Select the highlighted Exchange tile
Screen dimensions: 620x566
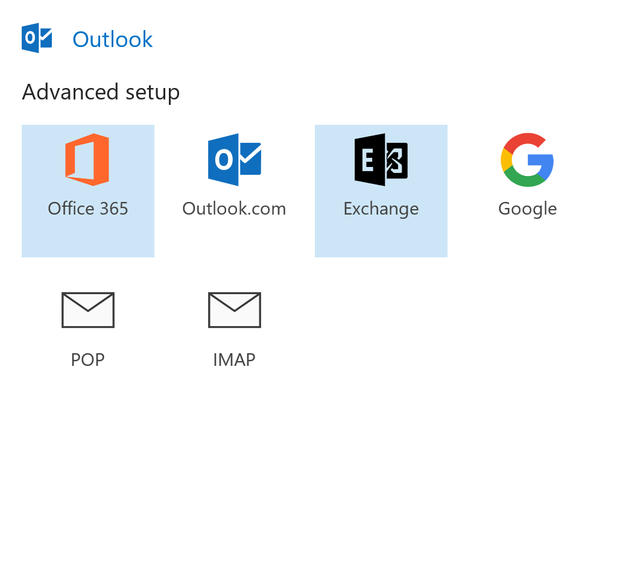381,191
